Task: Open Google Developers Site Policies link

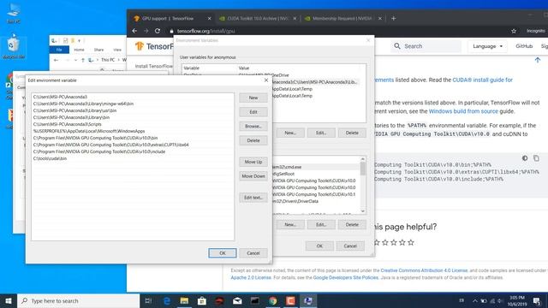Action: point(346,277)
